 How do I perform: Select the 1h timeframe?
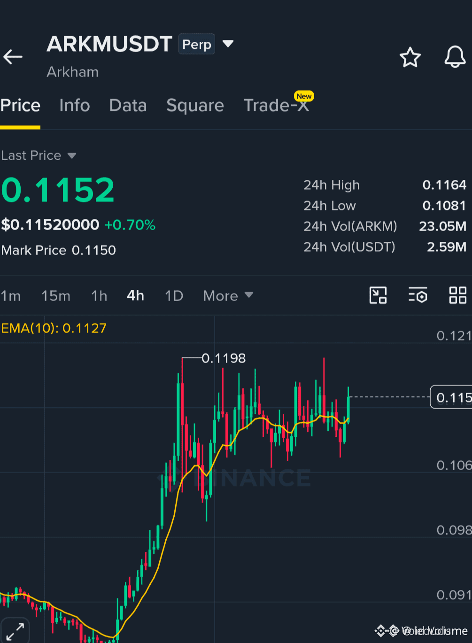[99, 296]
